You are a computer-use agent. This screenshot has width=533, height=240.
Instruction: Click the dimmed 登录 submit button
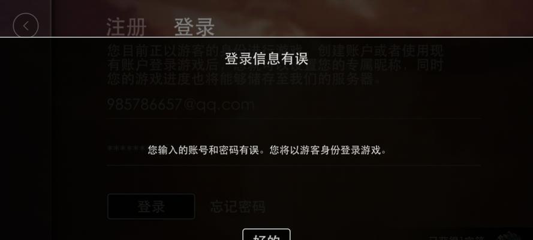click(x=151, y=206)
